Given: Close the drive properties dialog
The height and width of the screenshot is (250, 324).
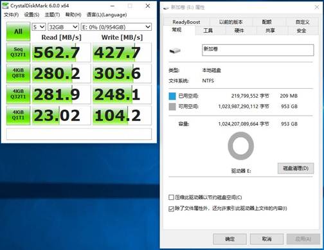Looking at the screenshot, I should 317,7.
